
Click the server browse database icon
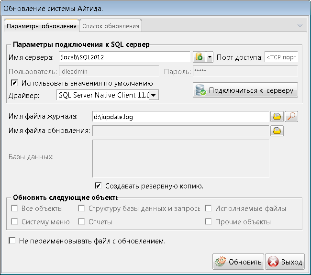(x=199, y=57)
